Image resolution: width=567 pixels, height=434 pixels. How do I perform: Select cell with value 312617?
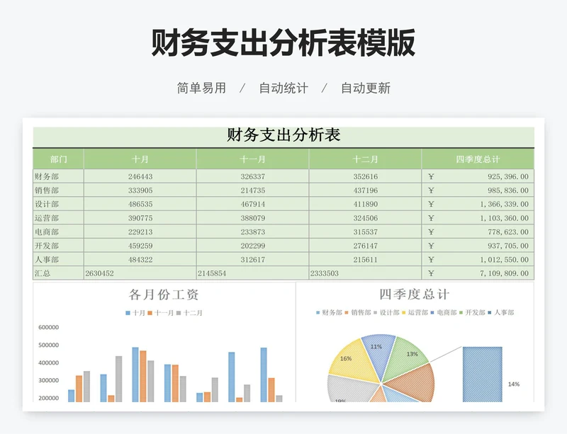252,259
